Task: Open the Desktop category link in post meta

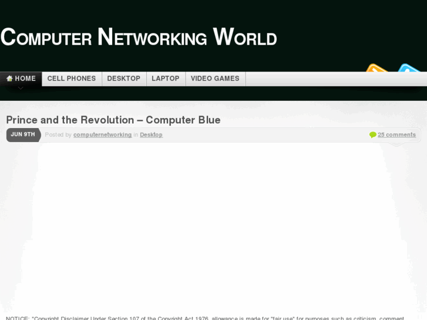Action: click(x=152, y=135)
